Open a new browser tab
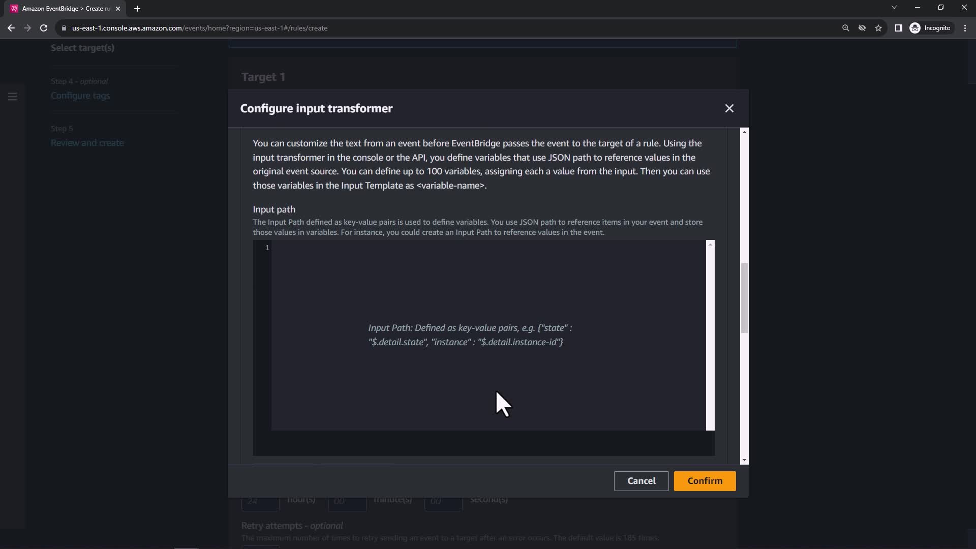Viewport: 976px width, 549px height. point(137,9)
